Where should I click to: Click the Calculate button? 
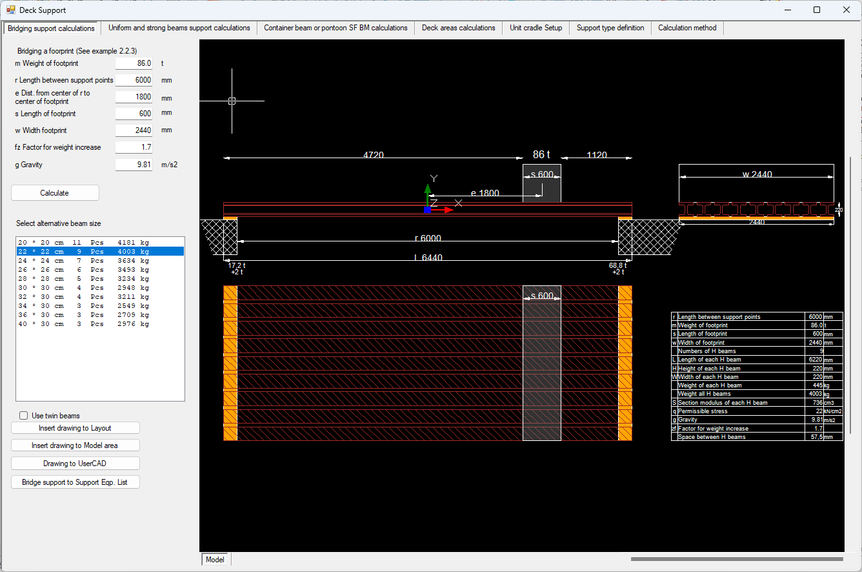(x=55, y=193)
